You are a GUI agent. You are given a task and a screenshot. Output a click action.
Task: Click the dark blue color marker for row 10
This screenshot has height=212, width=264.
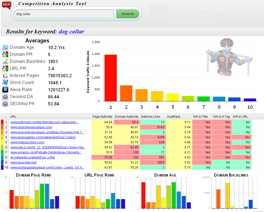point(2,167)
